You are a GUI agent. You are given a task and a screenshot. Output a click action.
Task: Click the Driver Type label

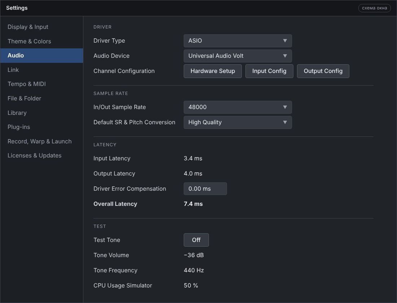109,41
